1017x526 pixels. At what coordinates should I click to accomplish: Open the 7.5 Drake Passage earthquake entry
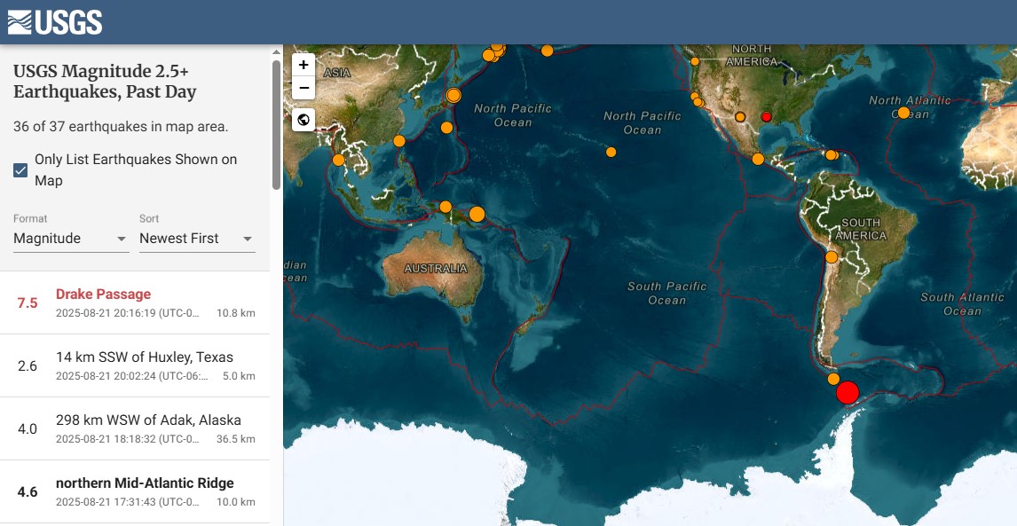135,302
